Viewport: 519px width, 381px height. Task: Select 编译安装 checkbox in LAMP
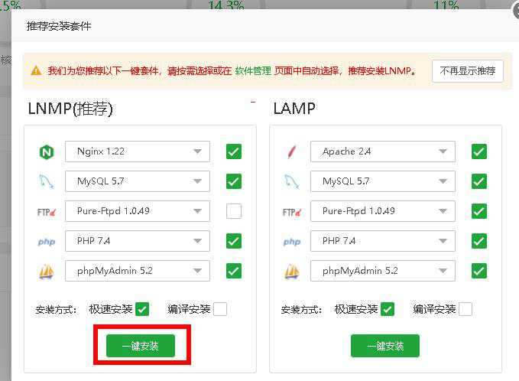pos(465,309)
